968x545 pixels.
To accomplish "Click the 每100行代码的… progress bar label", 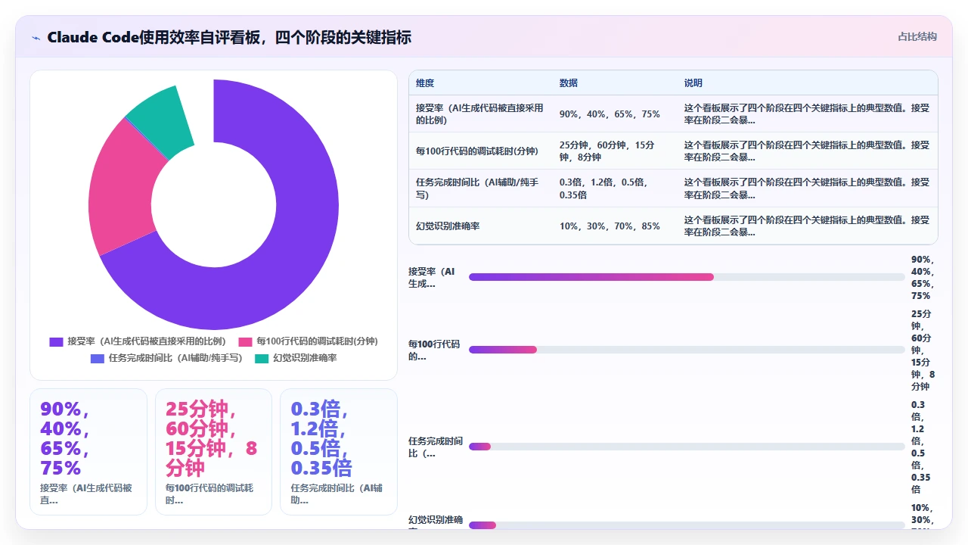I will [x=434, y=350].
